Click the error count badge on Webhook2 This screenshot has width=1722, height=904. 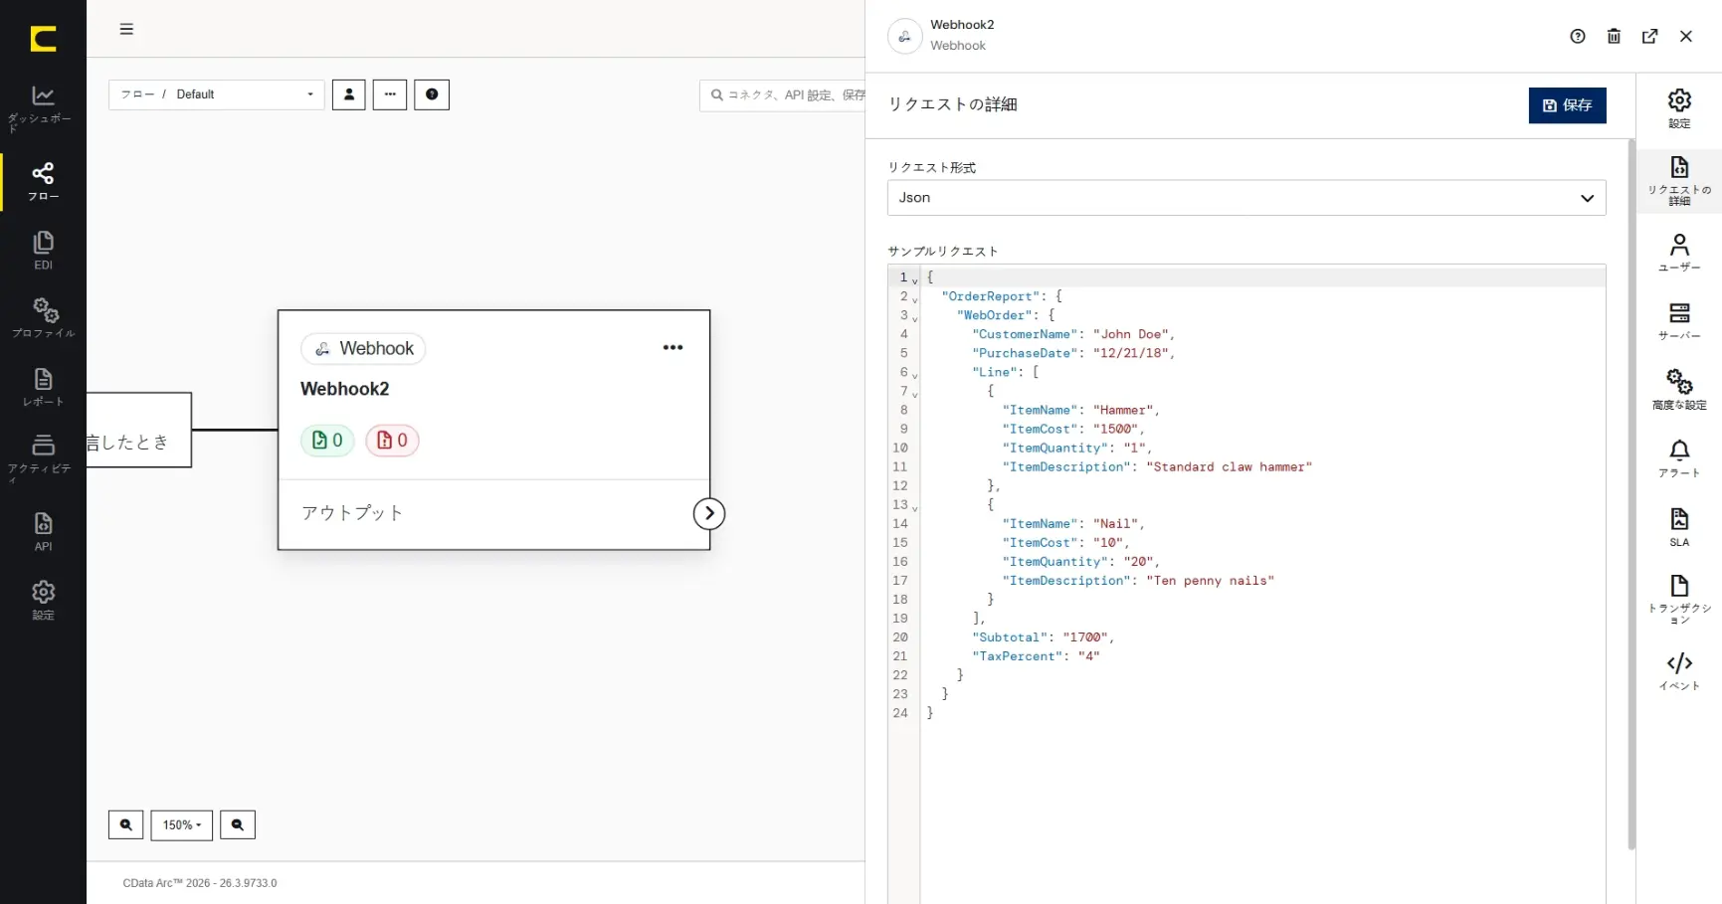[x=392, y=441]
